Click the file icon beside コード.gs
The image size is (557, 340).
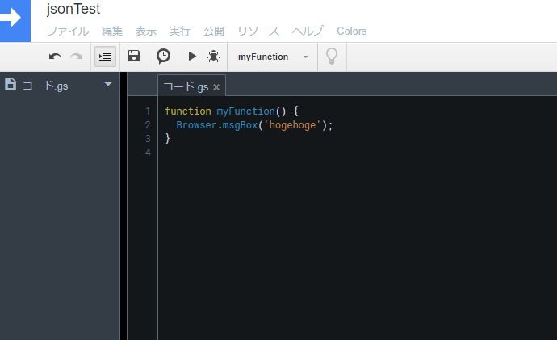click(x=10, y=84)
